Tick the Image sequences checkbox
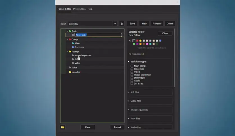 pyautogui.click(x=132, y=74)
